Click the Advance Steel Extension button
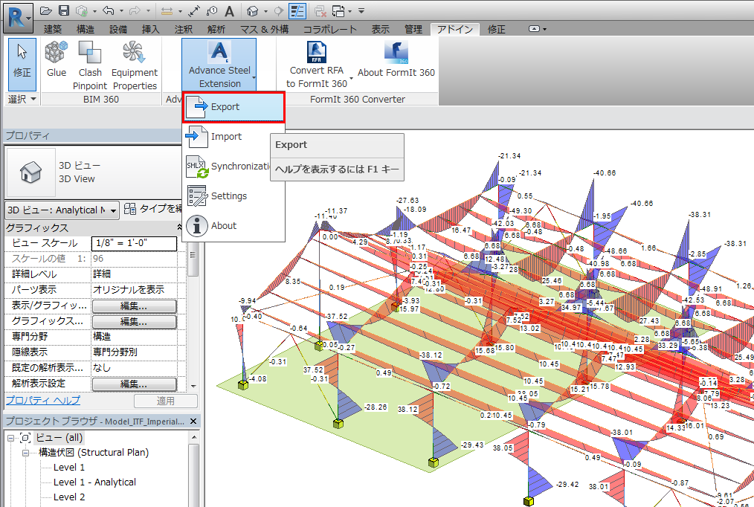Viewport: 754px width, 507px height. click(219, 65)
